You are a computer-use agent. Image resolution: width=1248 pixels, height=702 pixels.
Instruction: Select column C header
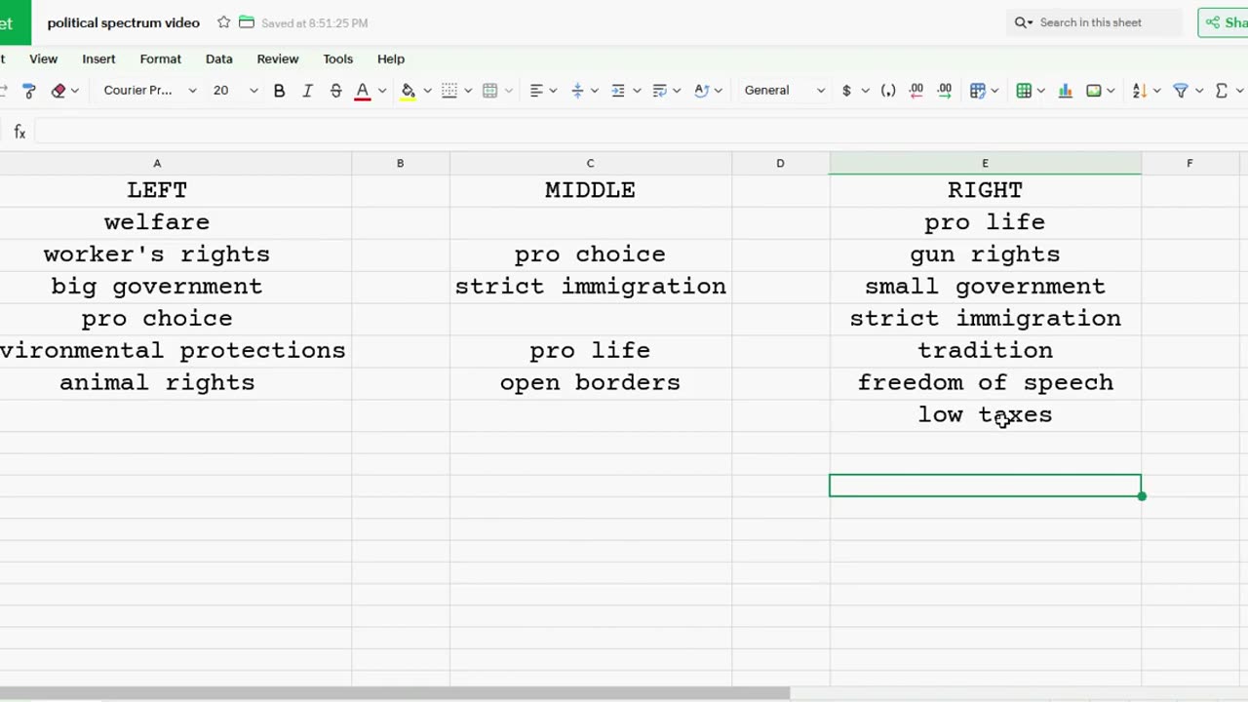tap(590, 164)
